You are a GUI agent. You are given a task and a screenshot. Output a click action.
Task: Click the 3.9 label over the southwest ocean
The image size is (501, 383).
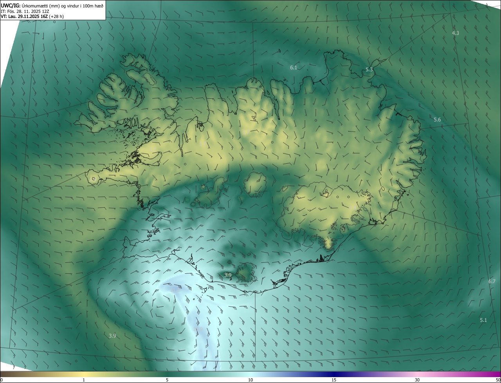[x=112, y=336]
